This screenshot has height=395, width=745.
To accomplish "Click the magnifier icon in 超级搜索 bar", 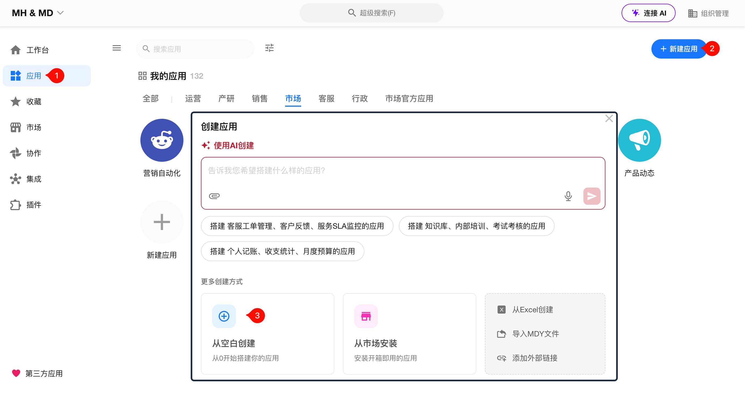I will 352,13.
